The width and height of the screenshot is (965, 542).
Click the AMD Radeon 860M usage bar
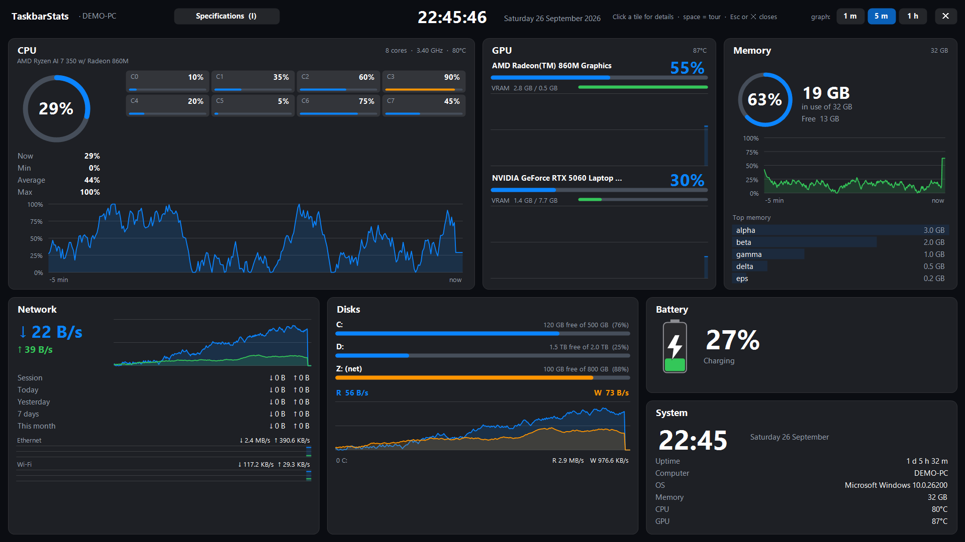[x=599, y=78]
